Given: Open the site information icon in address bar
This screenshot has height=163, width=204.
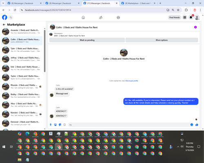Looking at the screenshot, I should (22, 10).
